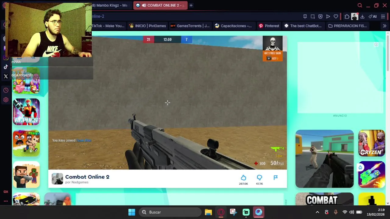Open The best ChatBot bookmark
Image resolution: width=390 pixels, height=219 pixels.
pyautogui.click(x=303, y=26)
